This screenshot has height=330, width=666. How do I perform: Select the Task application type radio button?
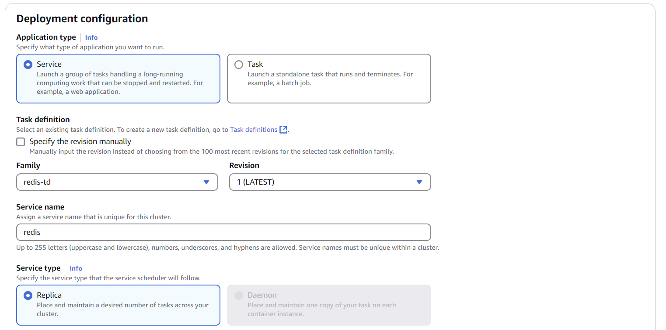pos(239,65)
